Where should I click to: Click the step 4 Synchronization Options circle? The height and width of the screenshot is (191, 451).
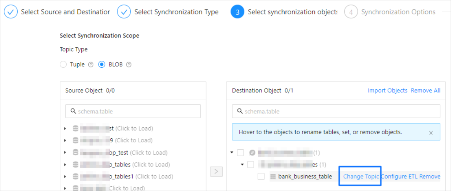[x=351, y=12]
